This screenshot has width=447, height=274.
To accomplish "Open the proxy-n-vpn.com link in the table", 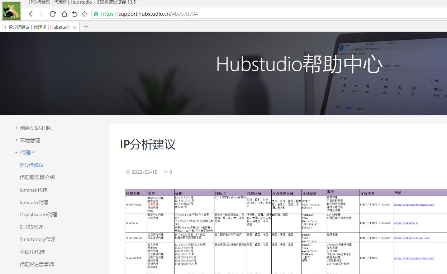I will coord(414,258).
